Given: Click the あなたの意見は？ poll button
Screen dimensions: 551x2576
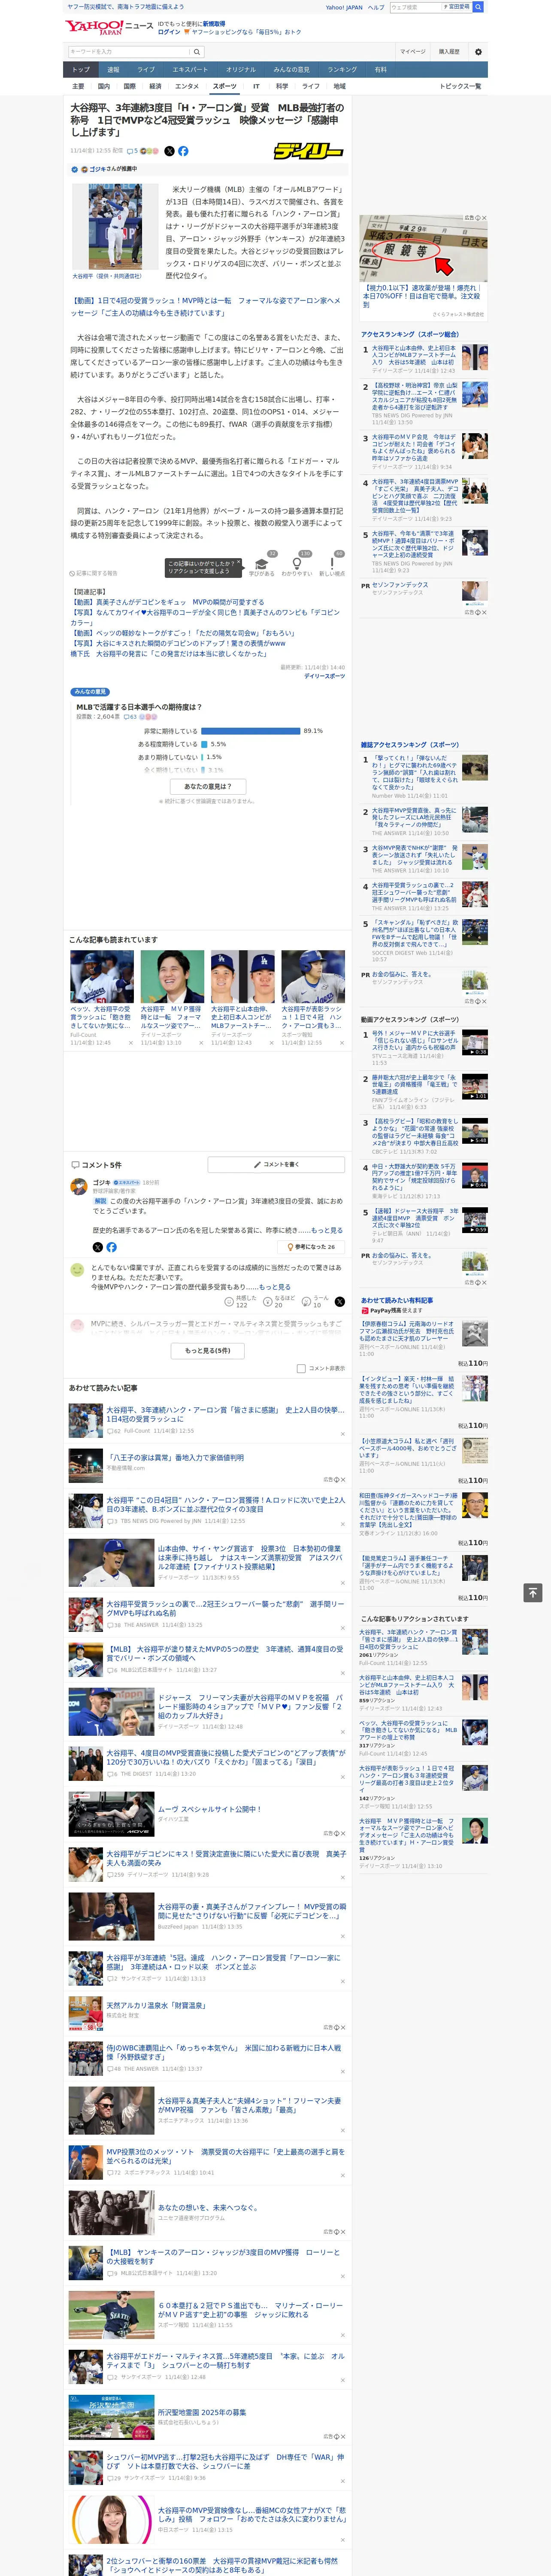Looking at the screenshot, I should [208, 786].
